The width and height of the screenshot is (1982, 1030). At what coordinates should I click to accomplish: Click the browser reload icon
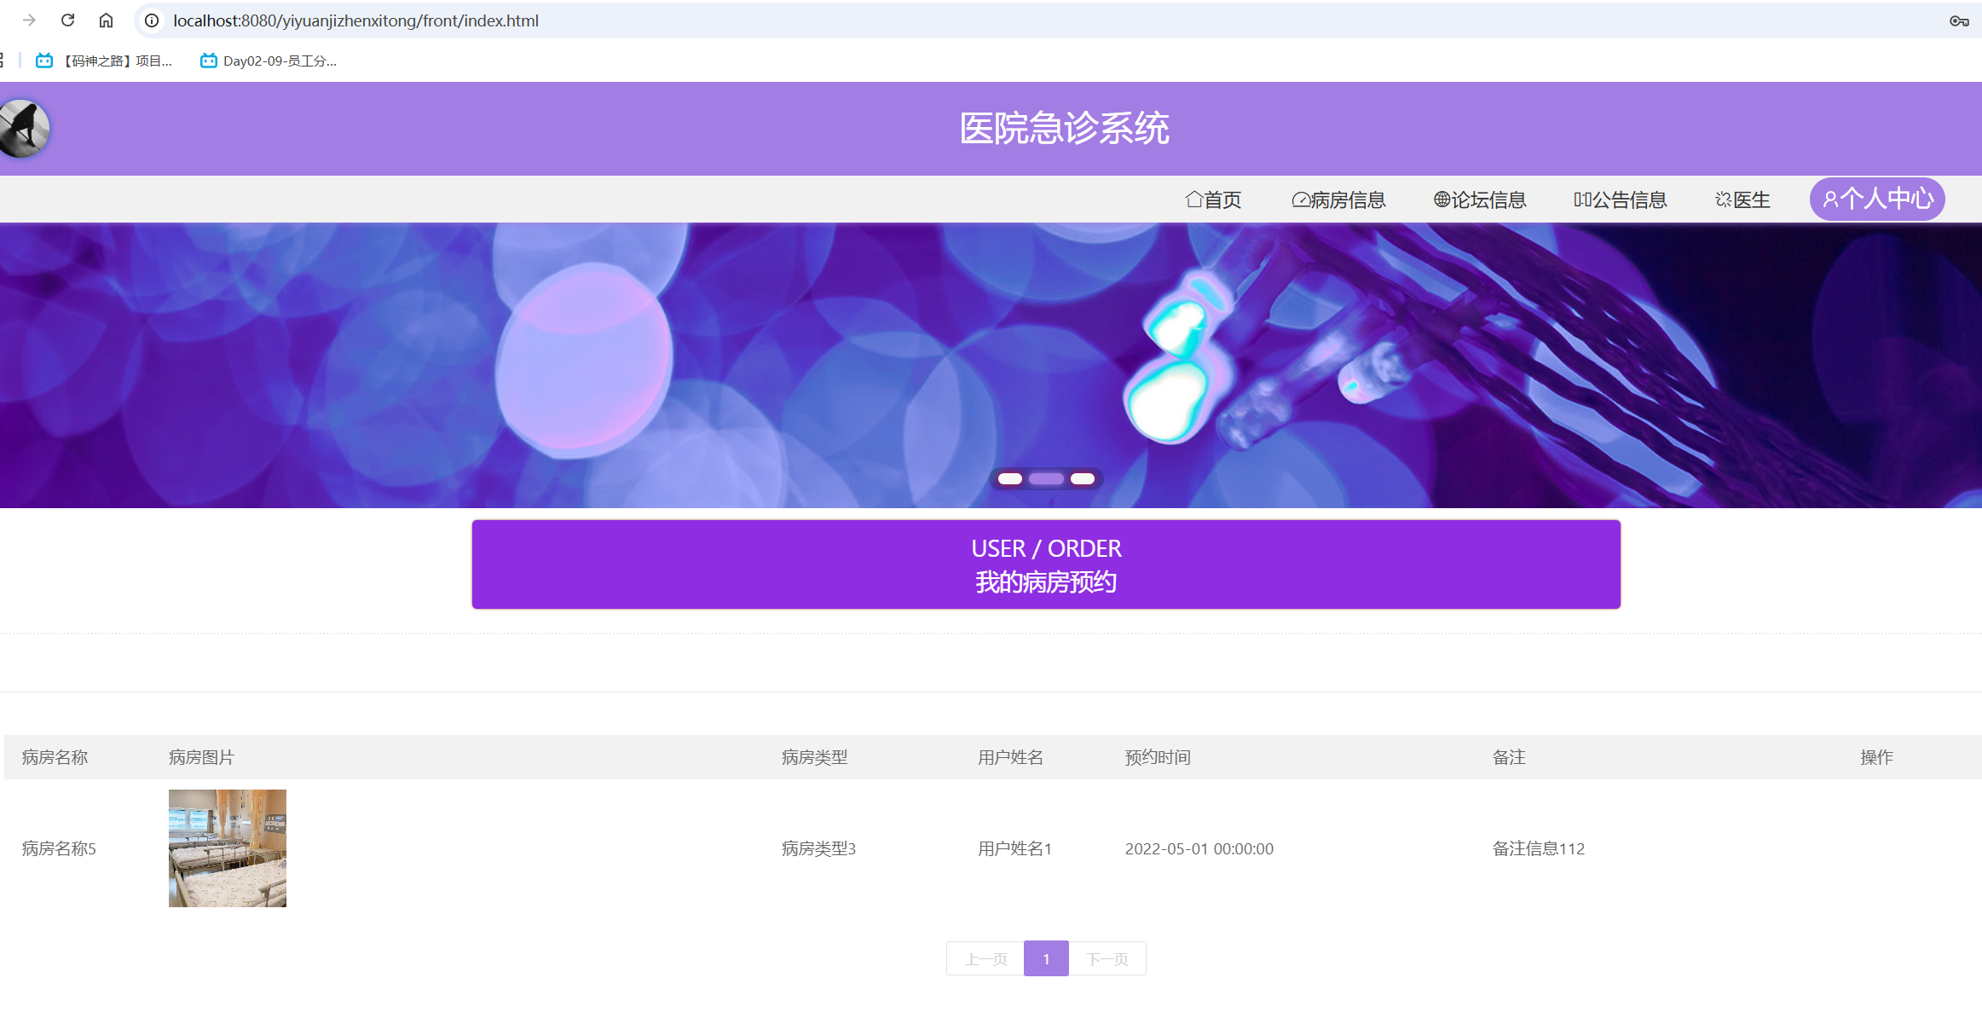pyautogui.click(x=67, y=20)
